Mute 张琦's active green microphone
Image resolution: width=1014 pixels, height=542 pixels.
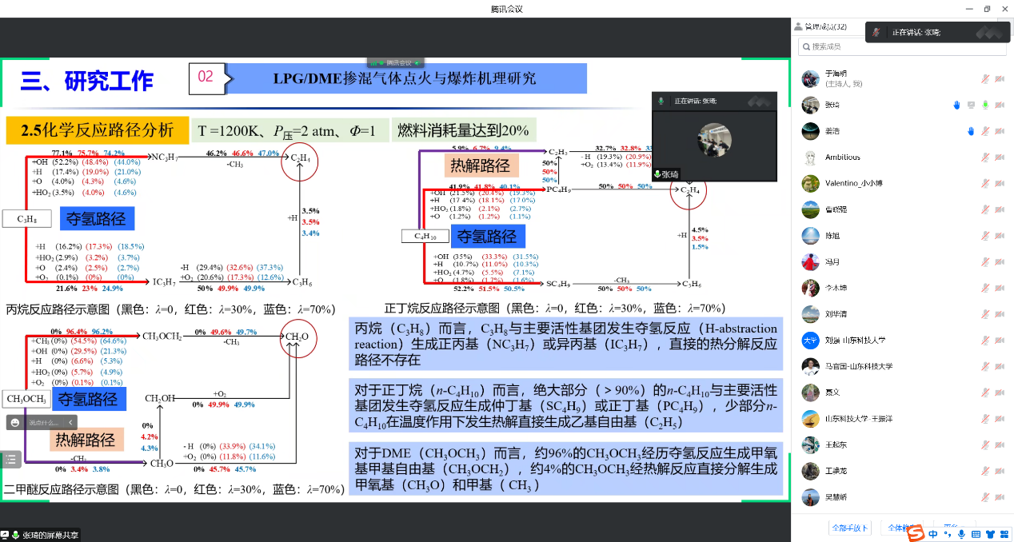click(985, 105)
